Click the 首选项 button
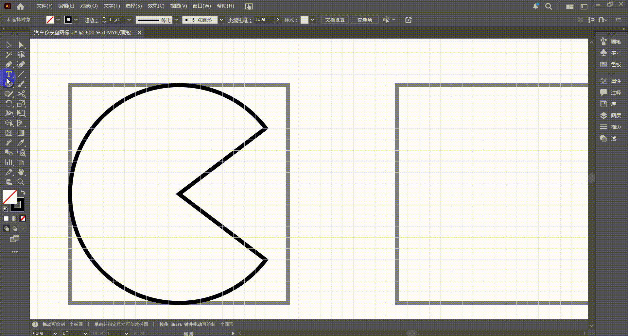Screen dimensions: 628x336 pos(365,20)
